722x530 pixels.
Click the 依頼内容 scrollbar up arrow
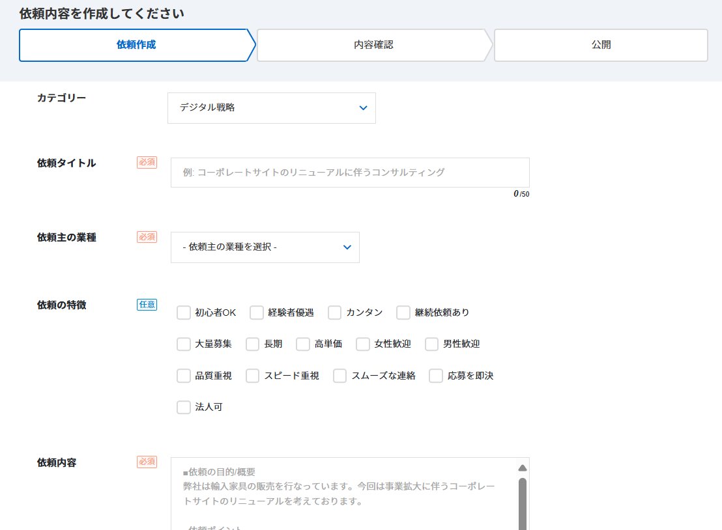pos(522,467)
